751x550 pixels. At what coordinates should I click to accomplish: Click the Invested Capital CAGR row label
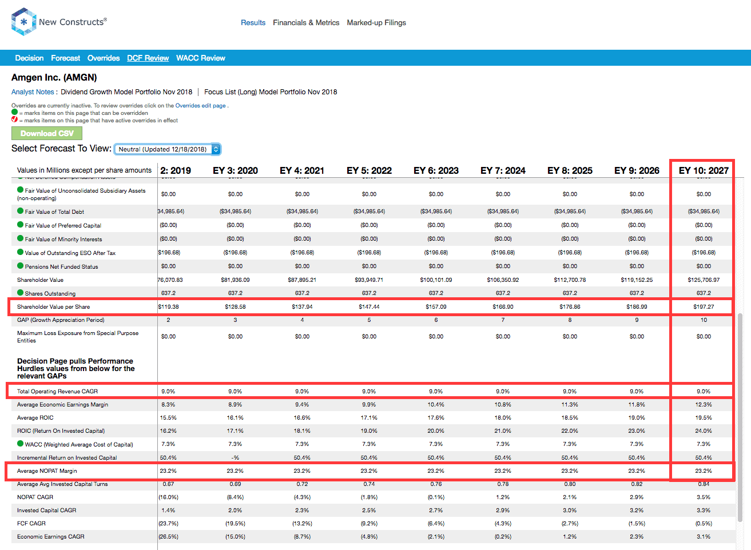[x=46, y=511]
